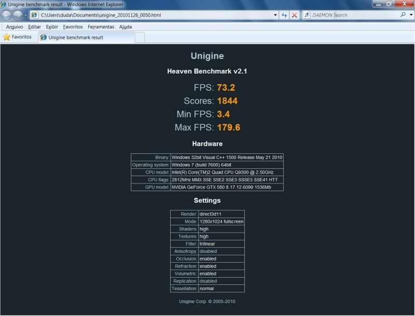
Task: Click the Internet Explorer icon in the title bar
Action: coord(4,4)
